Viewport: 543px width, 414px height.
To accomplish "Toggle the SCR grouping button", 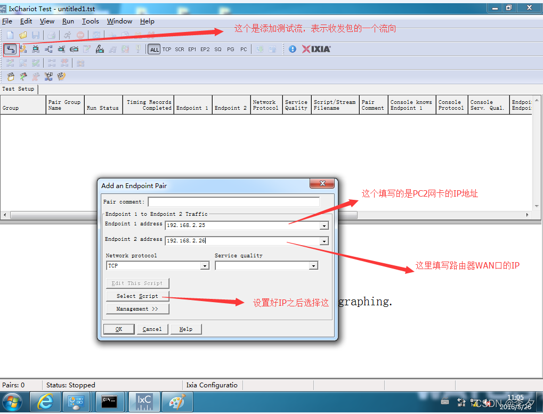I will [180, 50].
